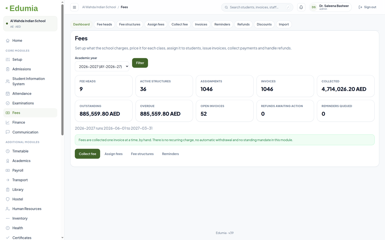This screenshot has width=385, height=240.
Task: Click the Fees banknote icon
Action: point(8,113)
